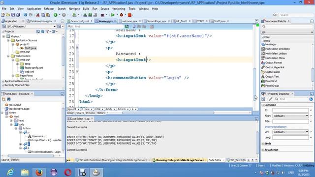
Task: Click the Staff.java file icon in Projects tree
Action: [x=22, y=48]
